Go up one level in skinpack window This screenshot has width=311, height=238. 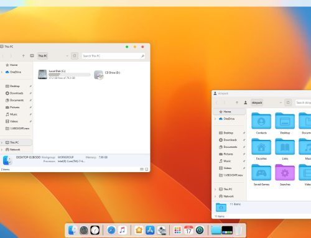tap(237, 103)
